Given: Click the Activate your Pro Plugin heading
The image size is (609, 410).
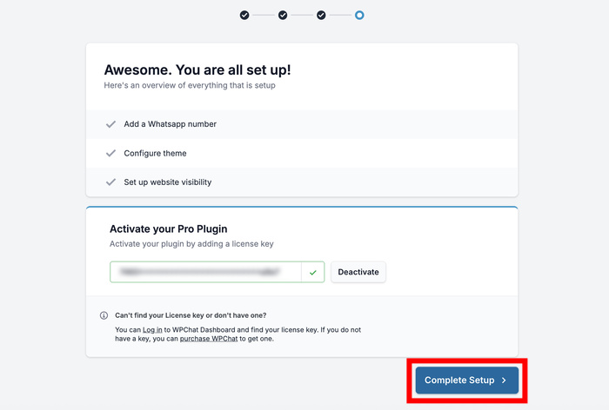Looking at the screenshot, I should [x=168, y=228].
